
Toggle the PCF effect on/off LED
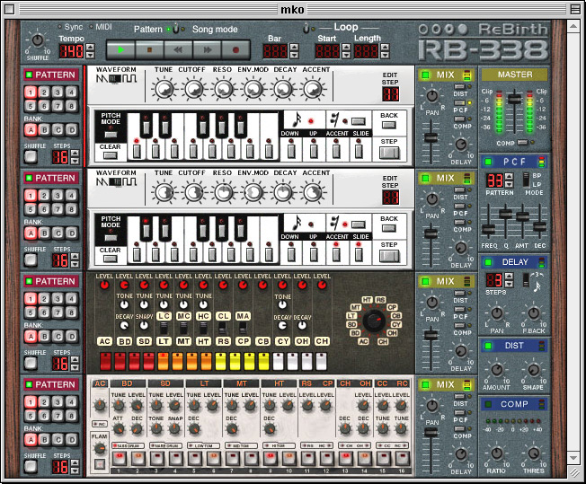coord(488,162)
